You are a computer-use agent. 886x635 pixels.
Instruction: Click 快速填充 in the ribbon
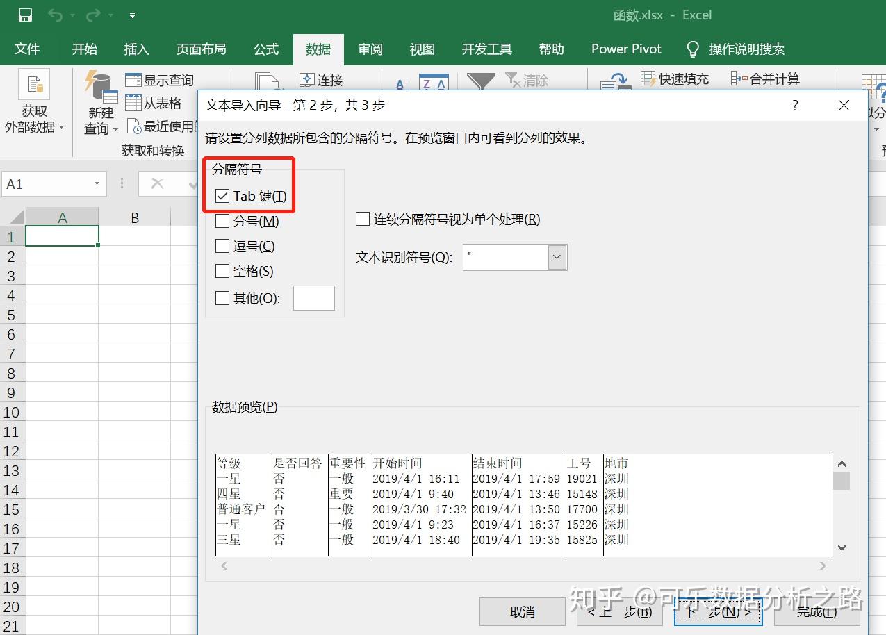675,79
